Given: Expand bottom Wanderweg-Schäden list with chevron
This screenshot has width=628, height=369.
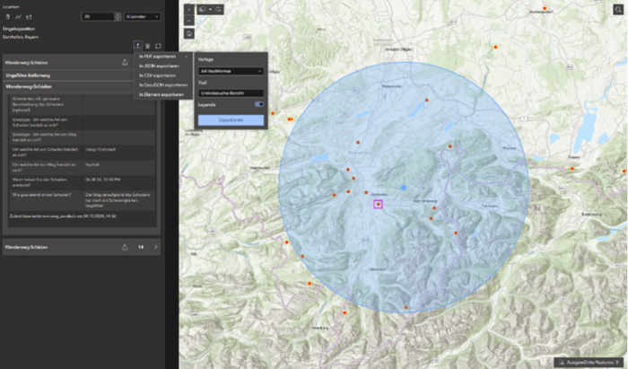Looking at the screenshot, I should click(156, 247).
